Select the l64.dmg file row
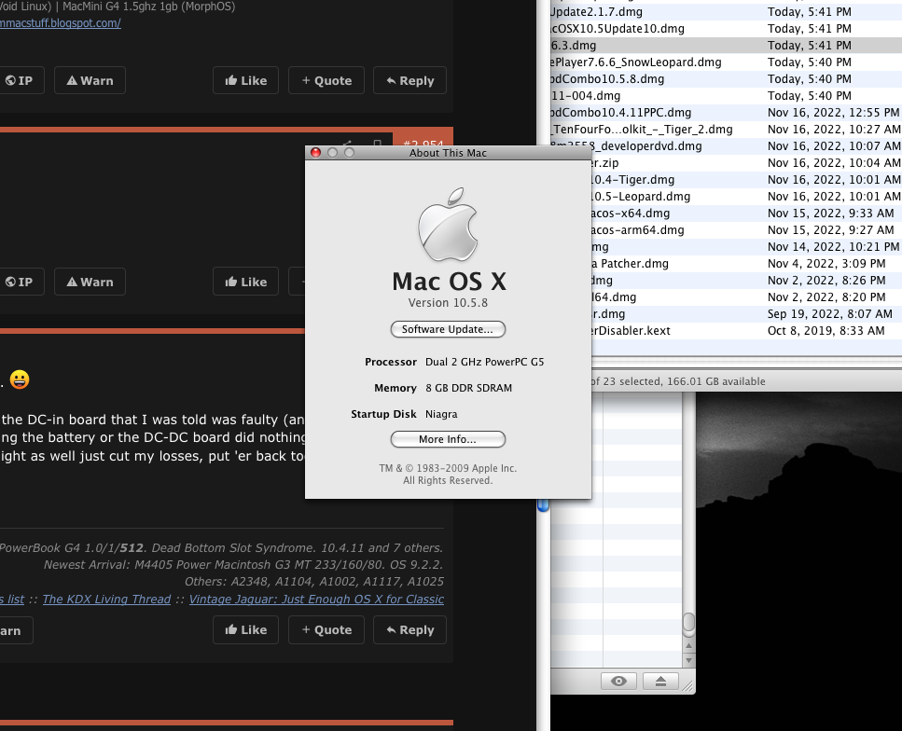 tap(746, 297)
